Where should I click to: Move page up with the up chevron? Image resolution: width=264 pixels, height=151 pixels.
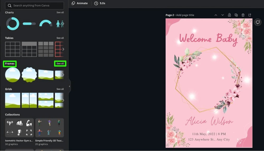pyautogui.click(x=216, y=15)
